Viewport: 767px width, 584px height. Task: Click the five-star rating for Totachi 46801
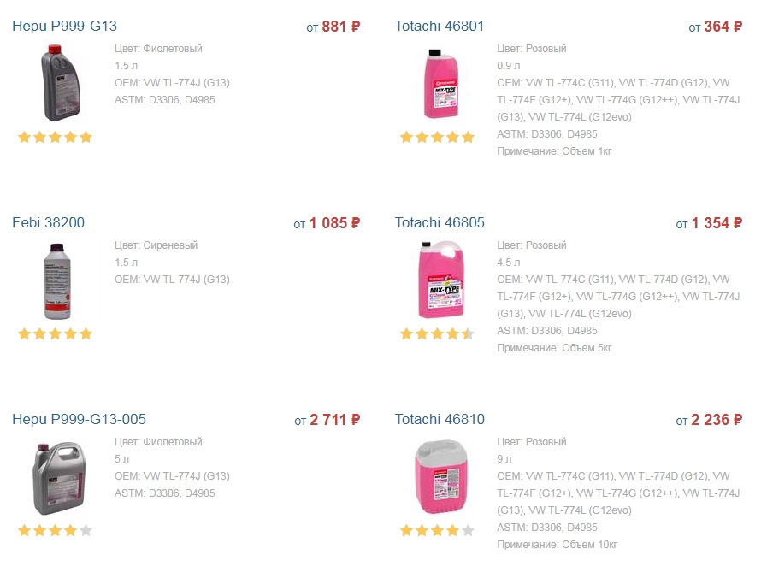(x=437, y=137)
